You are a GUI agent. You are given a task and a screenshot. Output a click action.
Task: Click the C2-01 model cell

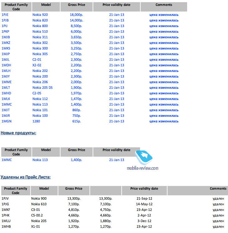37,59
